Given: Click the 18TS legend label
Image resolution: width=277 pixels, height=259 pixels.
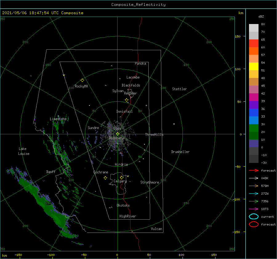Looking at the screenshot, I should 265,209.
